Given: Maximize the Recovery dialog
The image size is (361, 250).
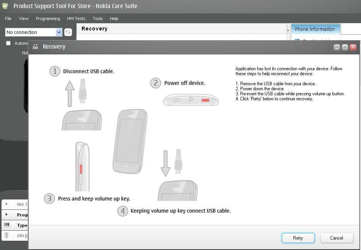Looking at the screenshot, I should coord(345,47).
